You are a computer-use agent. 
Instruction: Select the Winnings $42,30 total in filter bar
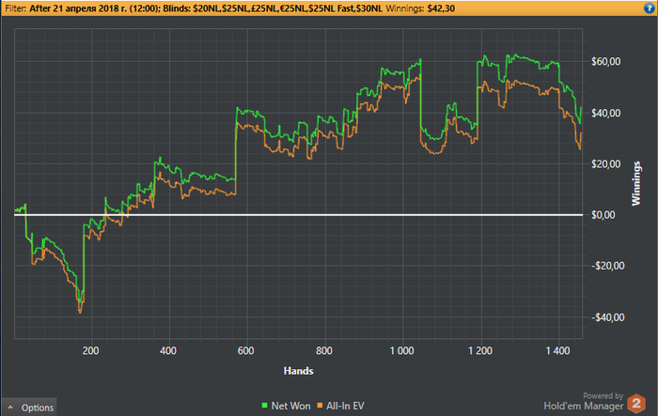pos(420,8)
